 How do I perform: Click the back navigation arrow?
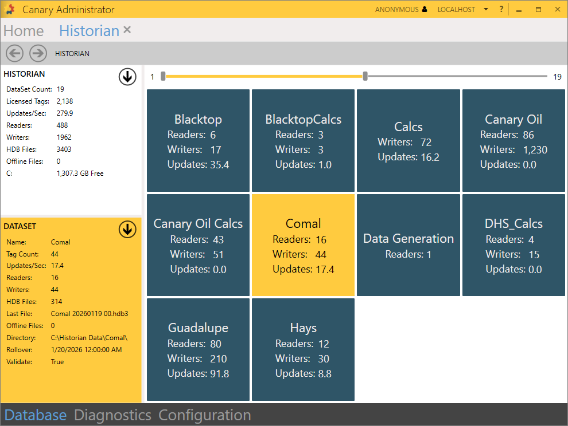tap(14, 53)
